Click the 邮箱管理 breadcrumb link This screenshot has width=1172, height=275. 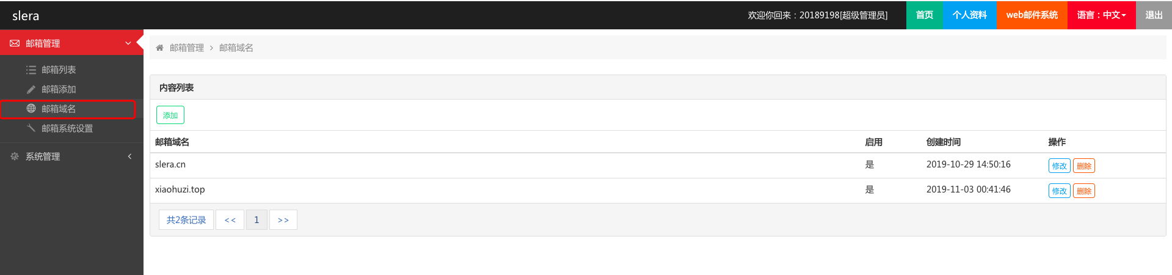click(x=187, y=48)
